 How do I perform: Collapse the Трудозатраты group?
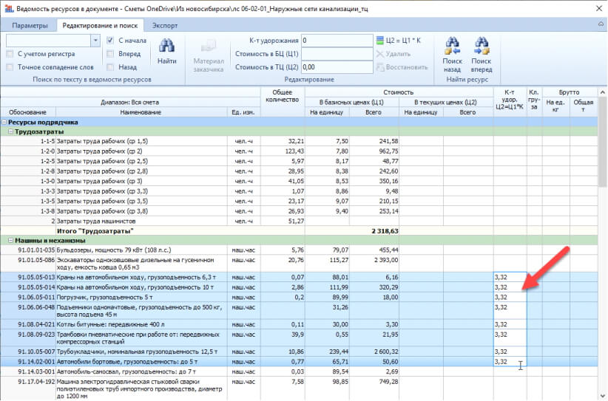point(11,131)
